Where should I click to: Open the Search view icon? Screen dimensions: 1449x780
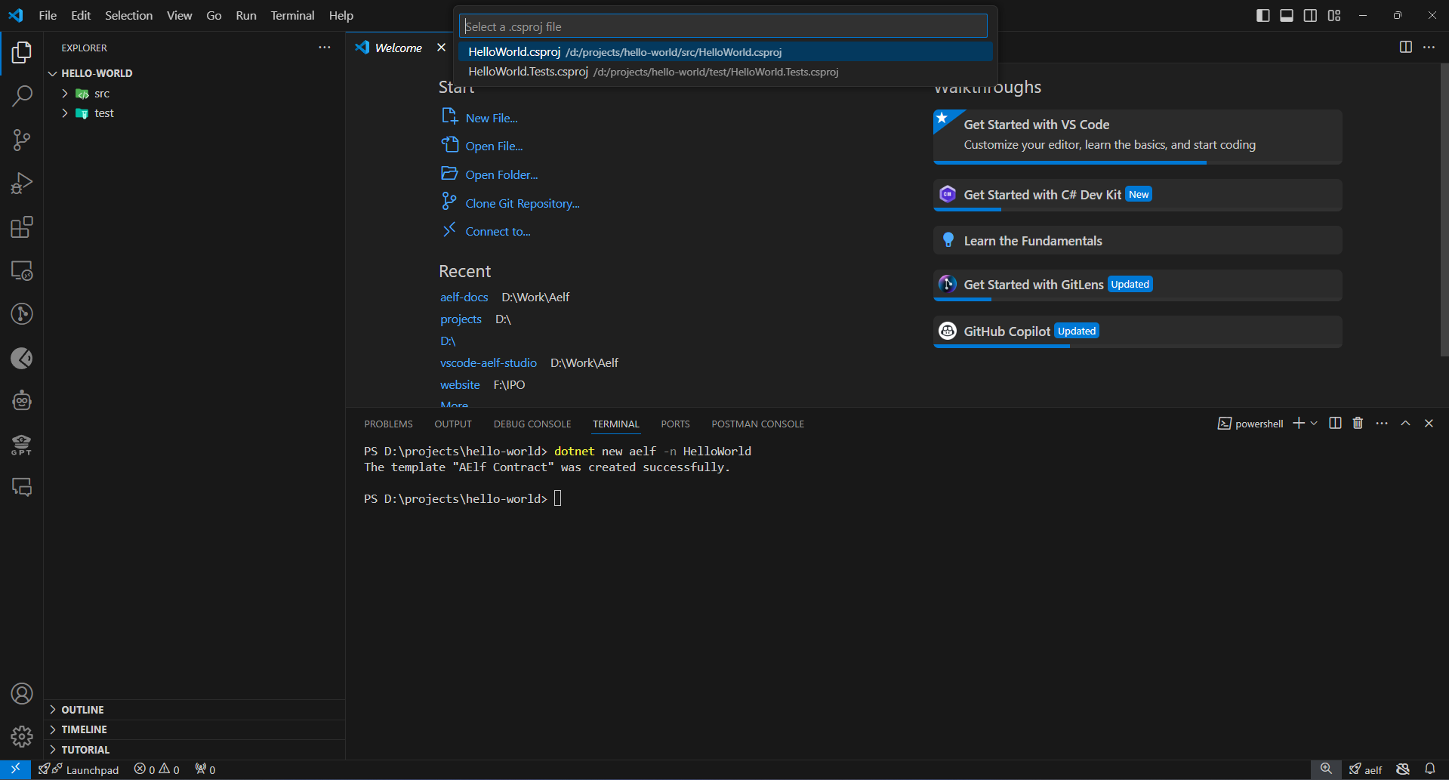coord(22,96)
